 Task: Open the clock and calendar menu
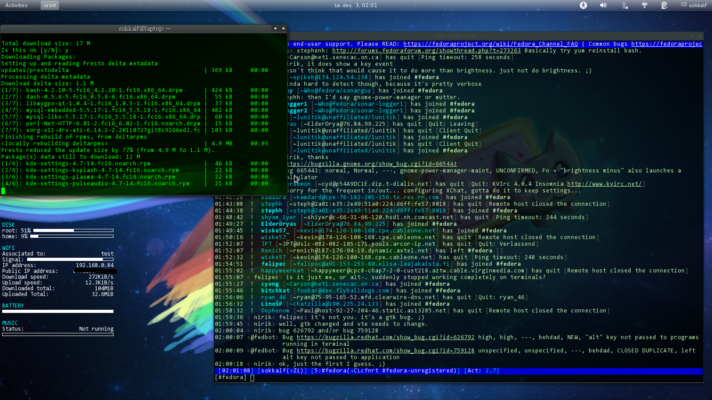point(356,5)
